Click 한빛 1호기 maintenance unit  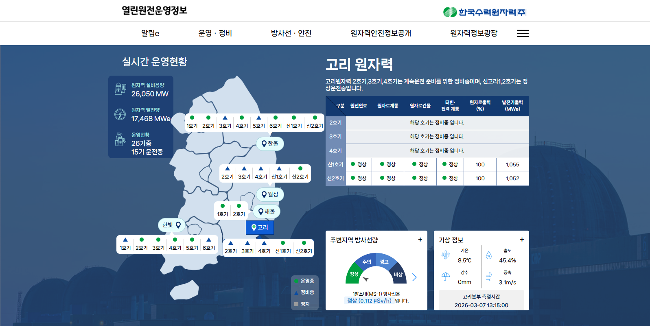pos(125,244)
